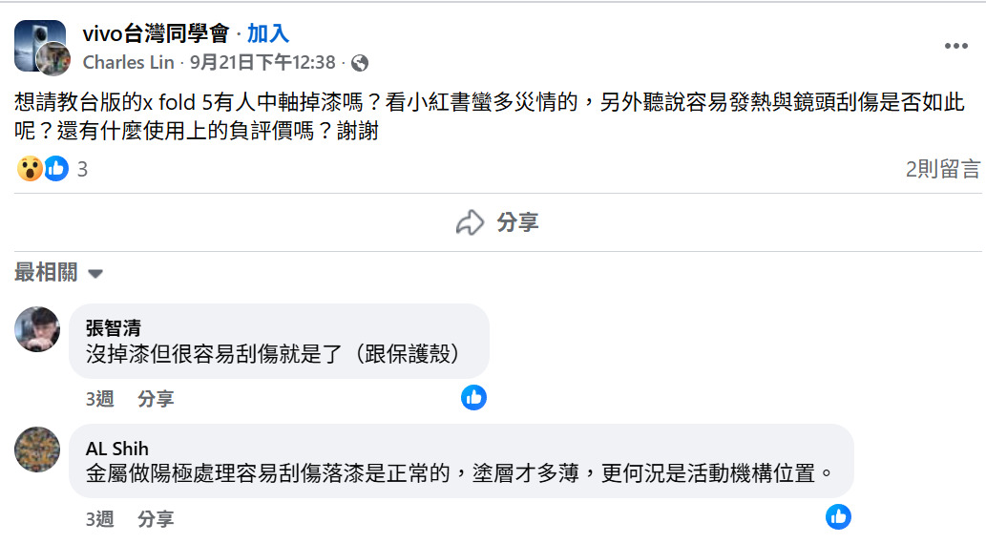Open 張智清's profile picture
The image size is (986, 544).
pos(38,329)
